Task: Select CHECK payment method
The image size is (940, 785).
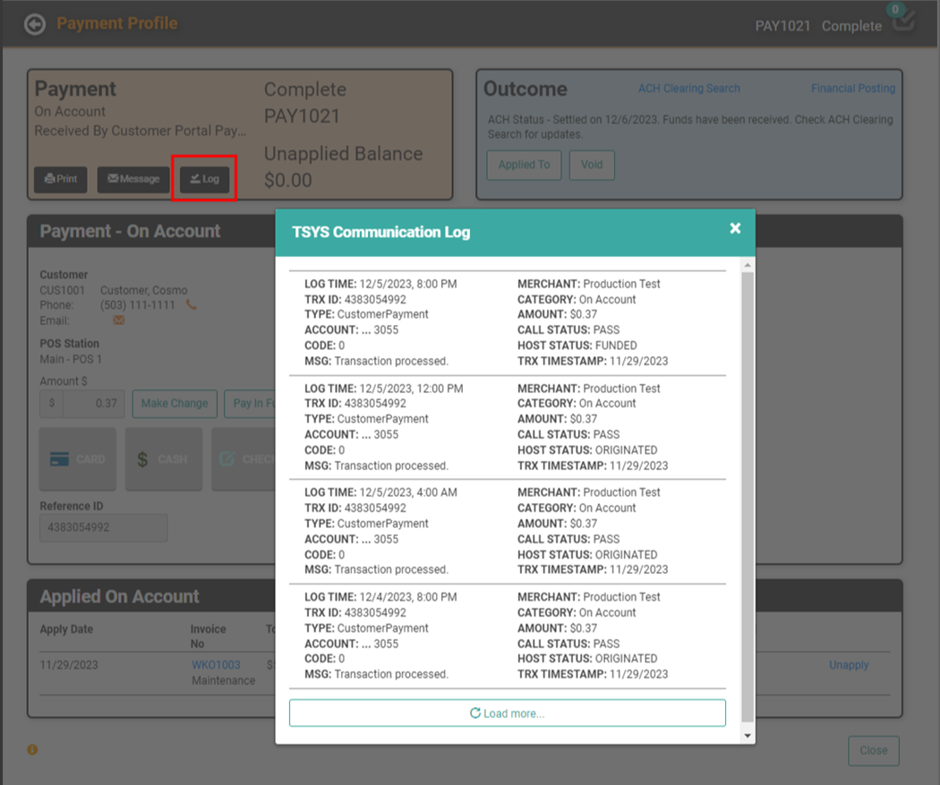Action: 244,459
